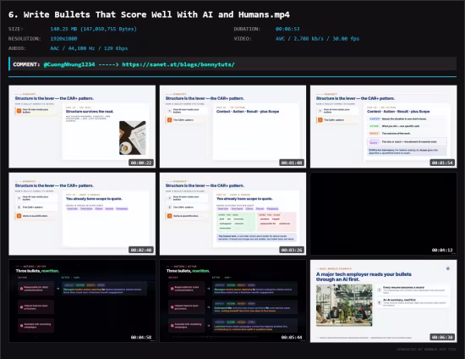The height and width of the screenshot is (359, 465).
Task: Select the thumbnail timestamped 00:01:54
Action: pos(384,126)
